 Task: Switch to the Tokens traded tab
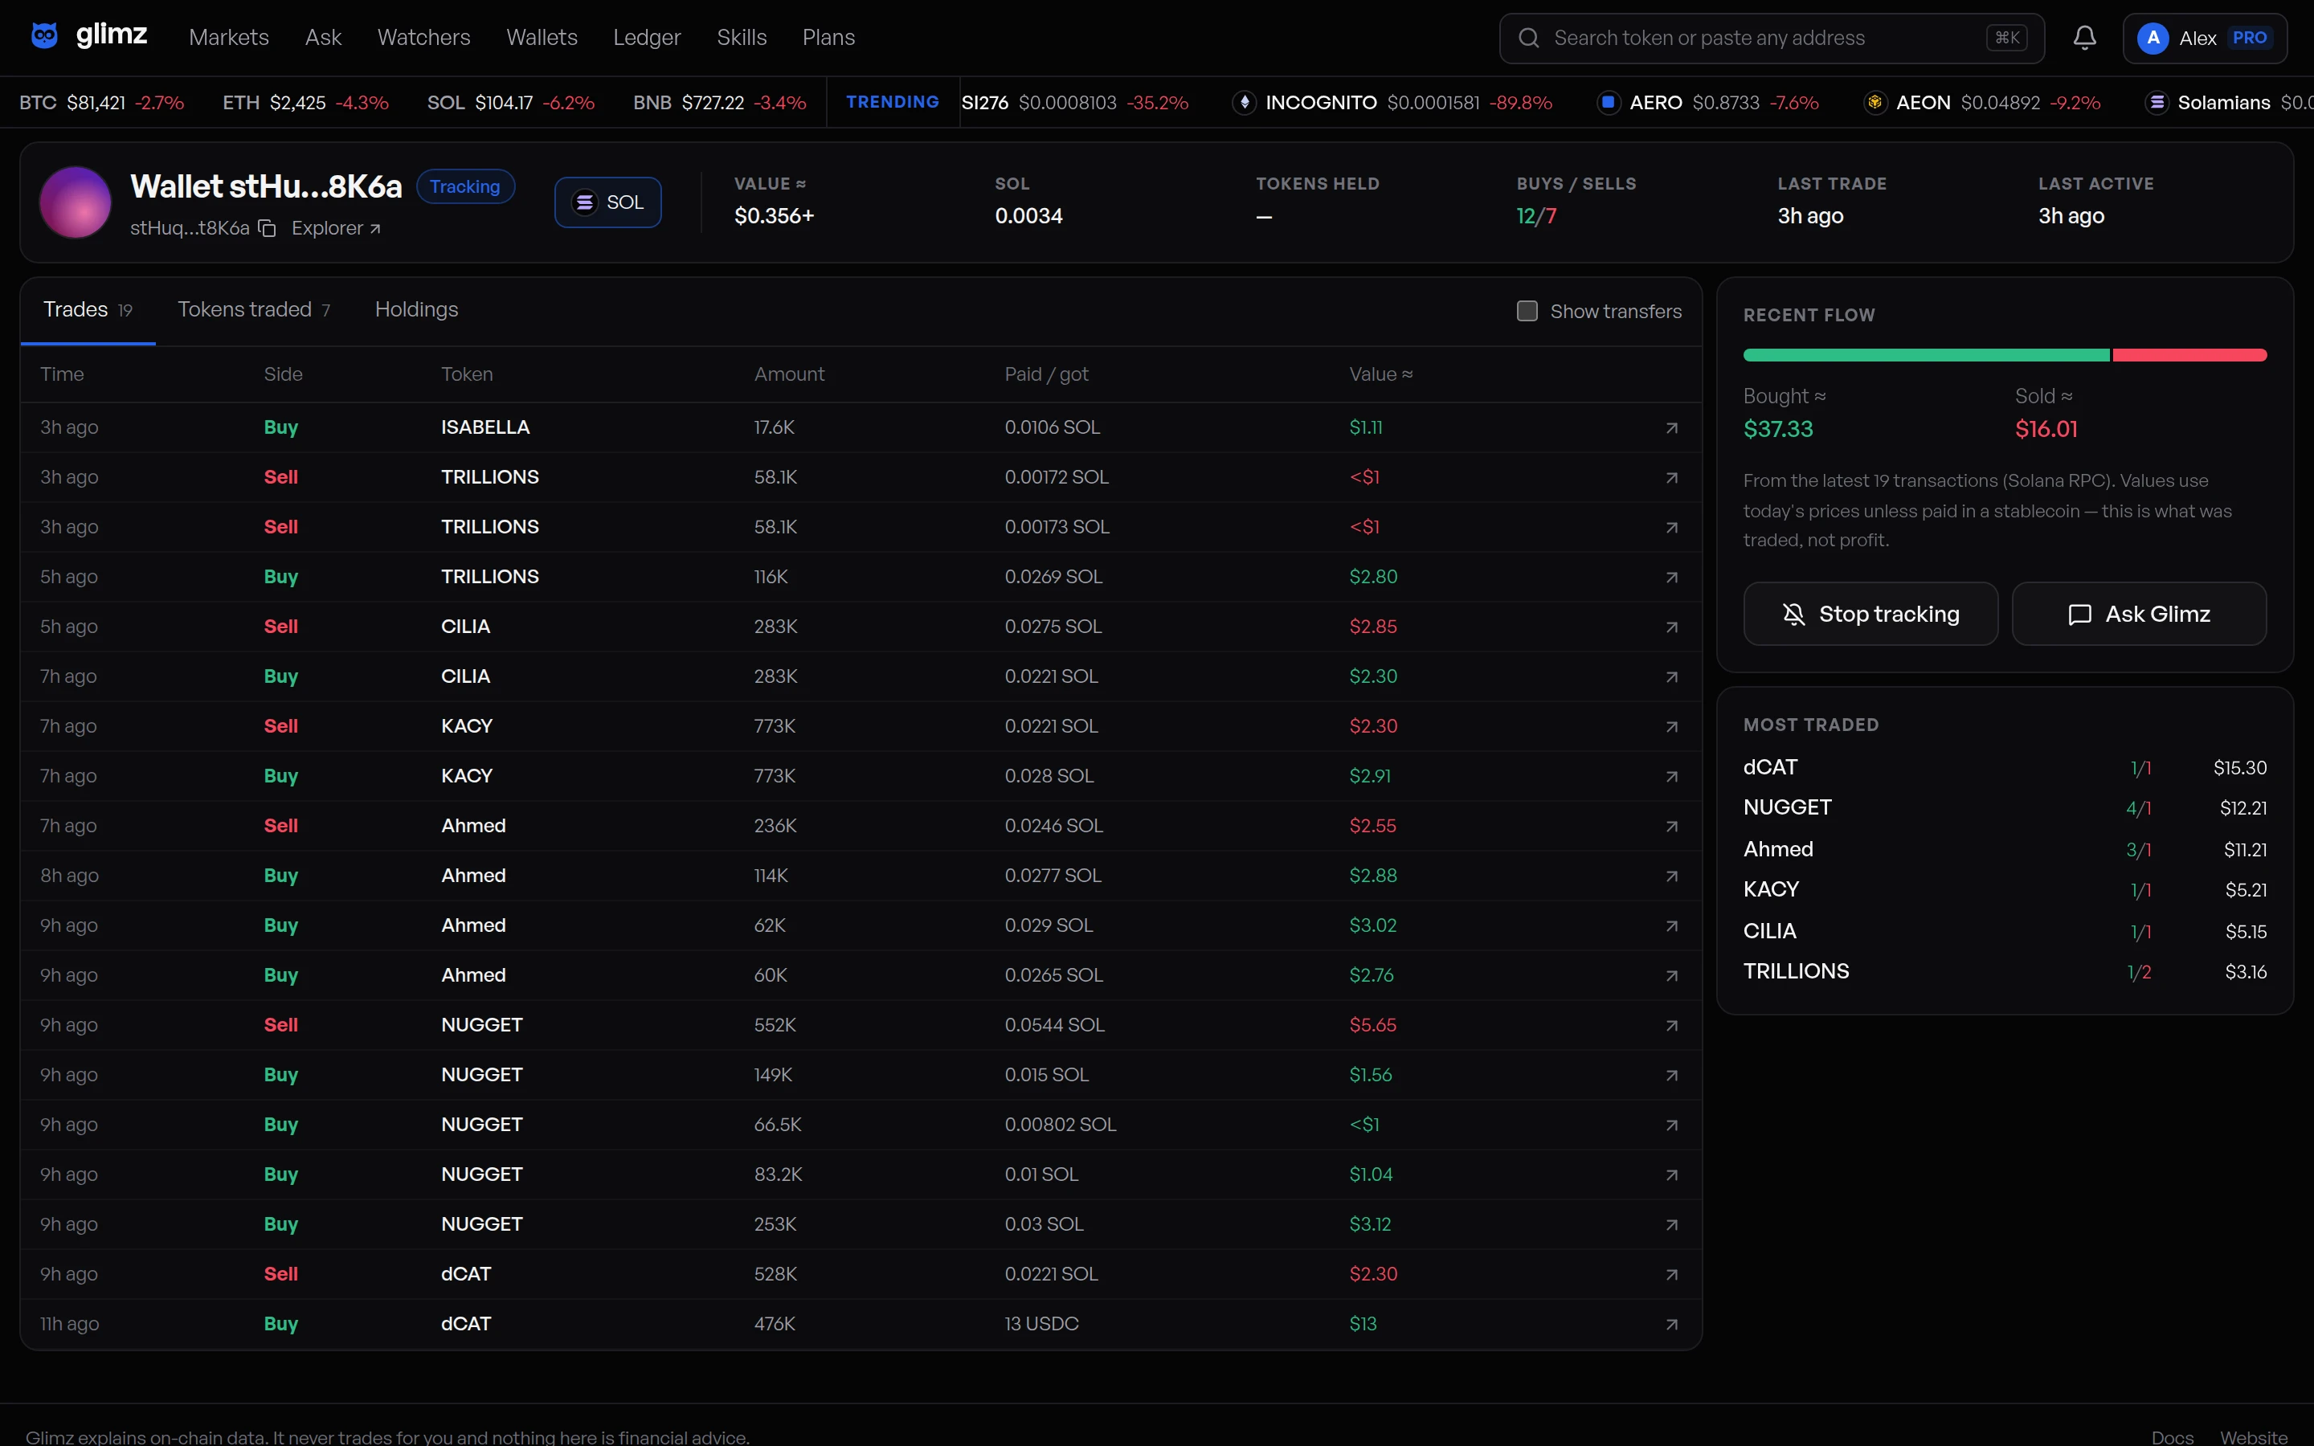(255, 310)
